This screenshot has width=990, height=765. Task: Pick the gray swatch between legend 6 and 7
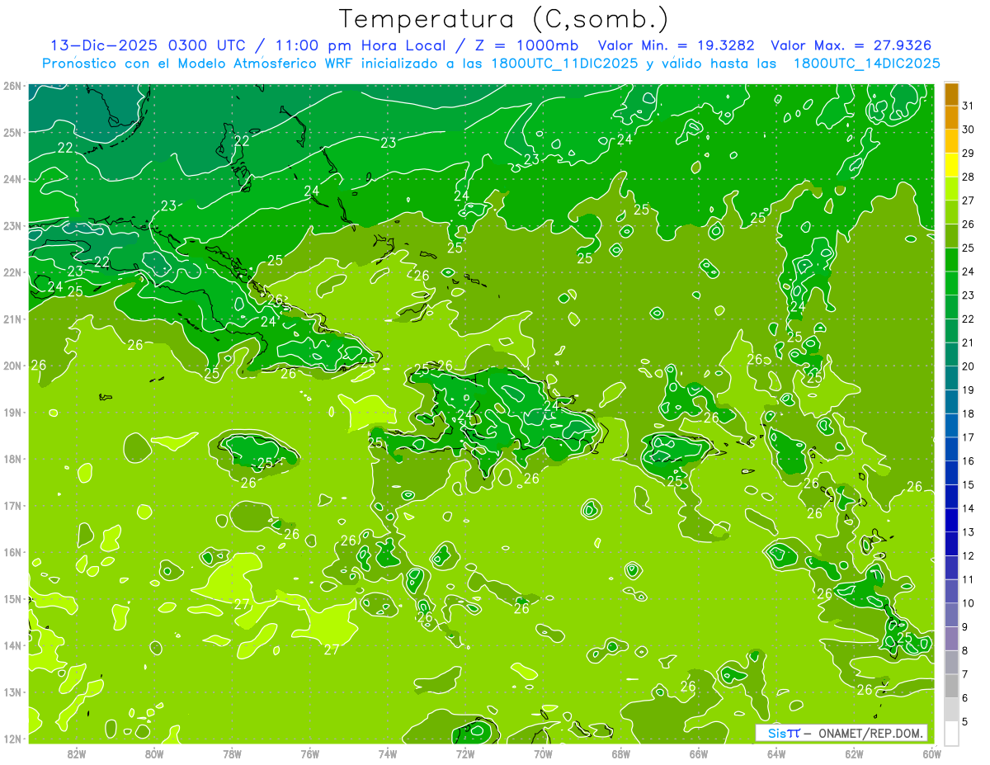point(951,686)
